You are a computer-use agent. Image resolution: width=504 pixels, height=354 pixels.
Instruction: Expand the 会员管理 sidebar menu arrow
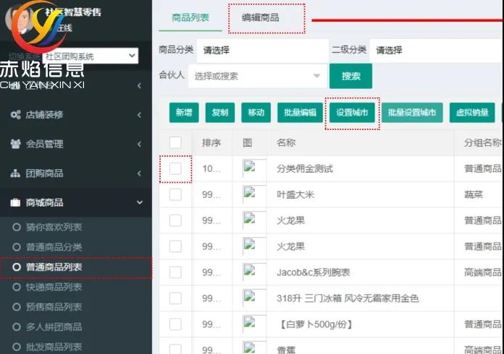pyautogui.click(x=138, y=144)
